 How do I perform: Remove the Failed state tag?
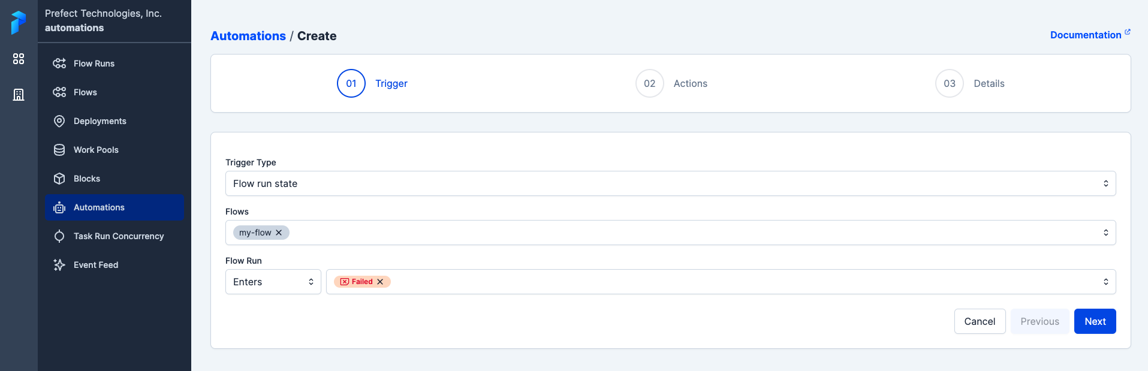click(x=380, y=282)
